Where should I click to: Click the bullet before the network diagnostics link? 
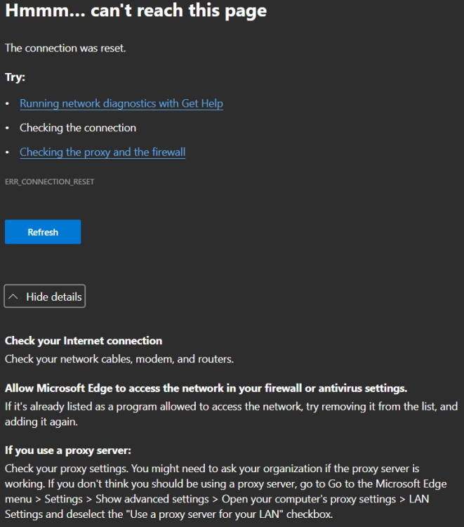click(7, 103)
